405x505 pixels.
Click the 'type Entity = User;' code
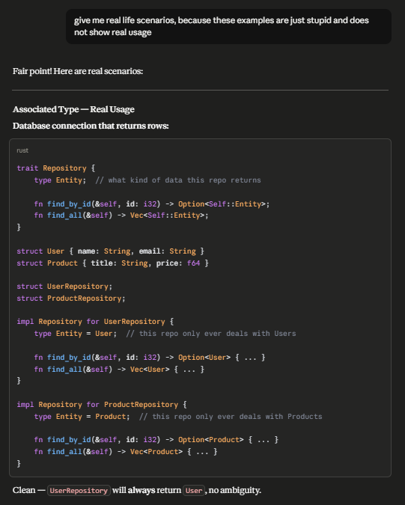[76, 334]
